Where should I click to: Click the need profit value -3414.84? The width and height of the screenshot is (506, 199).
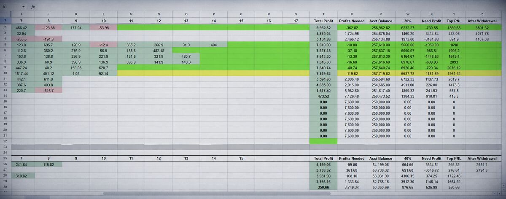(x=431, y=33)
